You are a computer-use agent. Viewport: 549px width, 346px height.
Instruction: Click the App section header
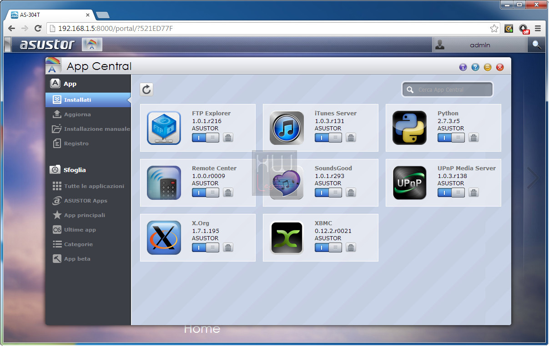tap(70, 84)
